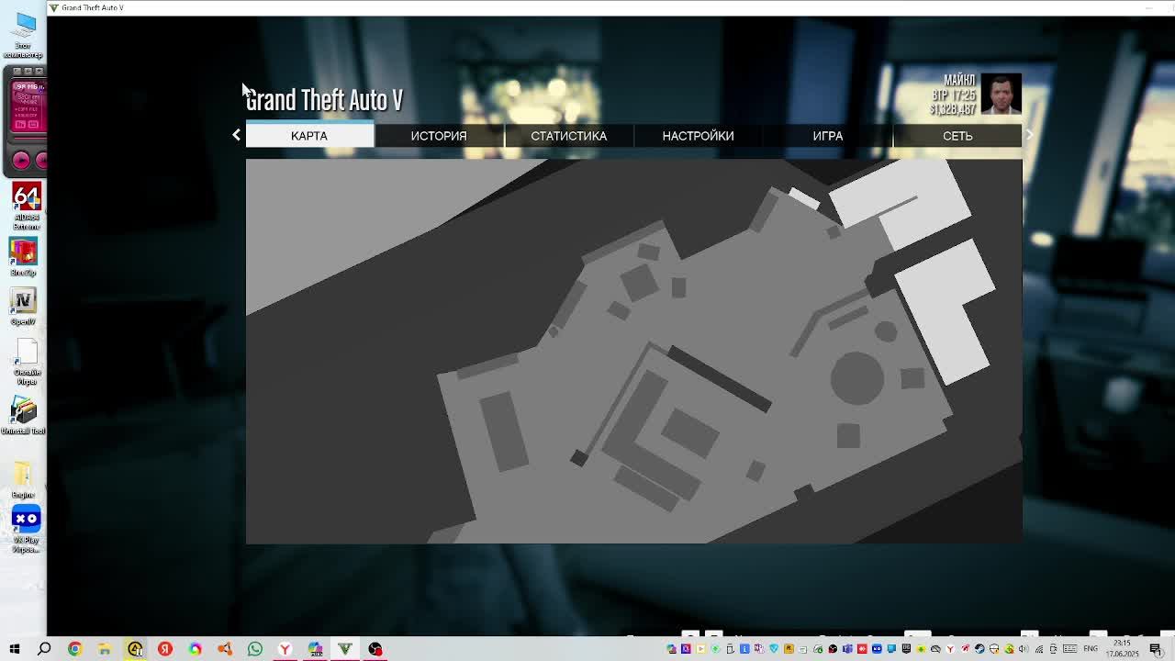The width and height of the screenshot is (1175, 661).
Task: Click the pause-menu map view
Action: click(633, 351)
